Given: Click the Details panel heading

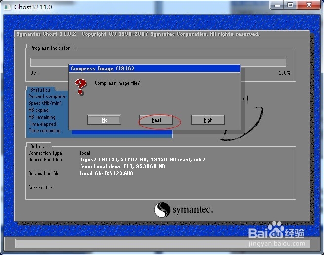Looking at the screenshot, I should 37,146.
